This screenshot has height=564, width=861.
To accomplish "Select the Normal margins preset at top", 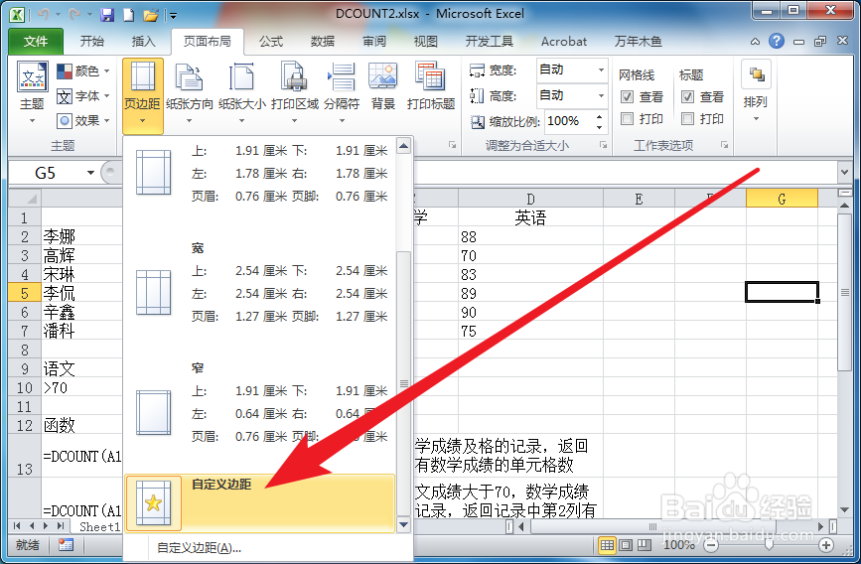I will [x=260, y=173].
